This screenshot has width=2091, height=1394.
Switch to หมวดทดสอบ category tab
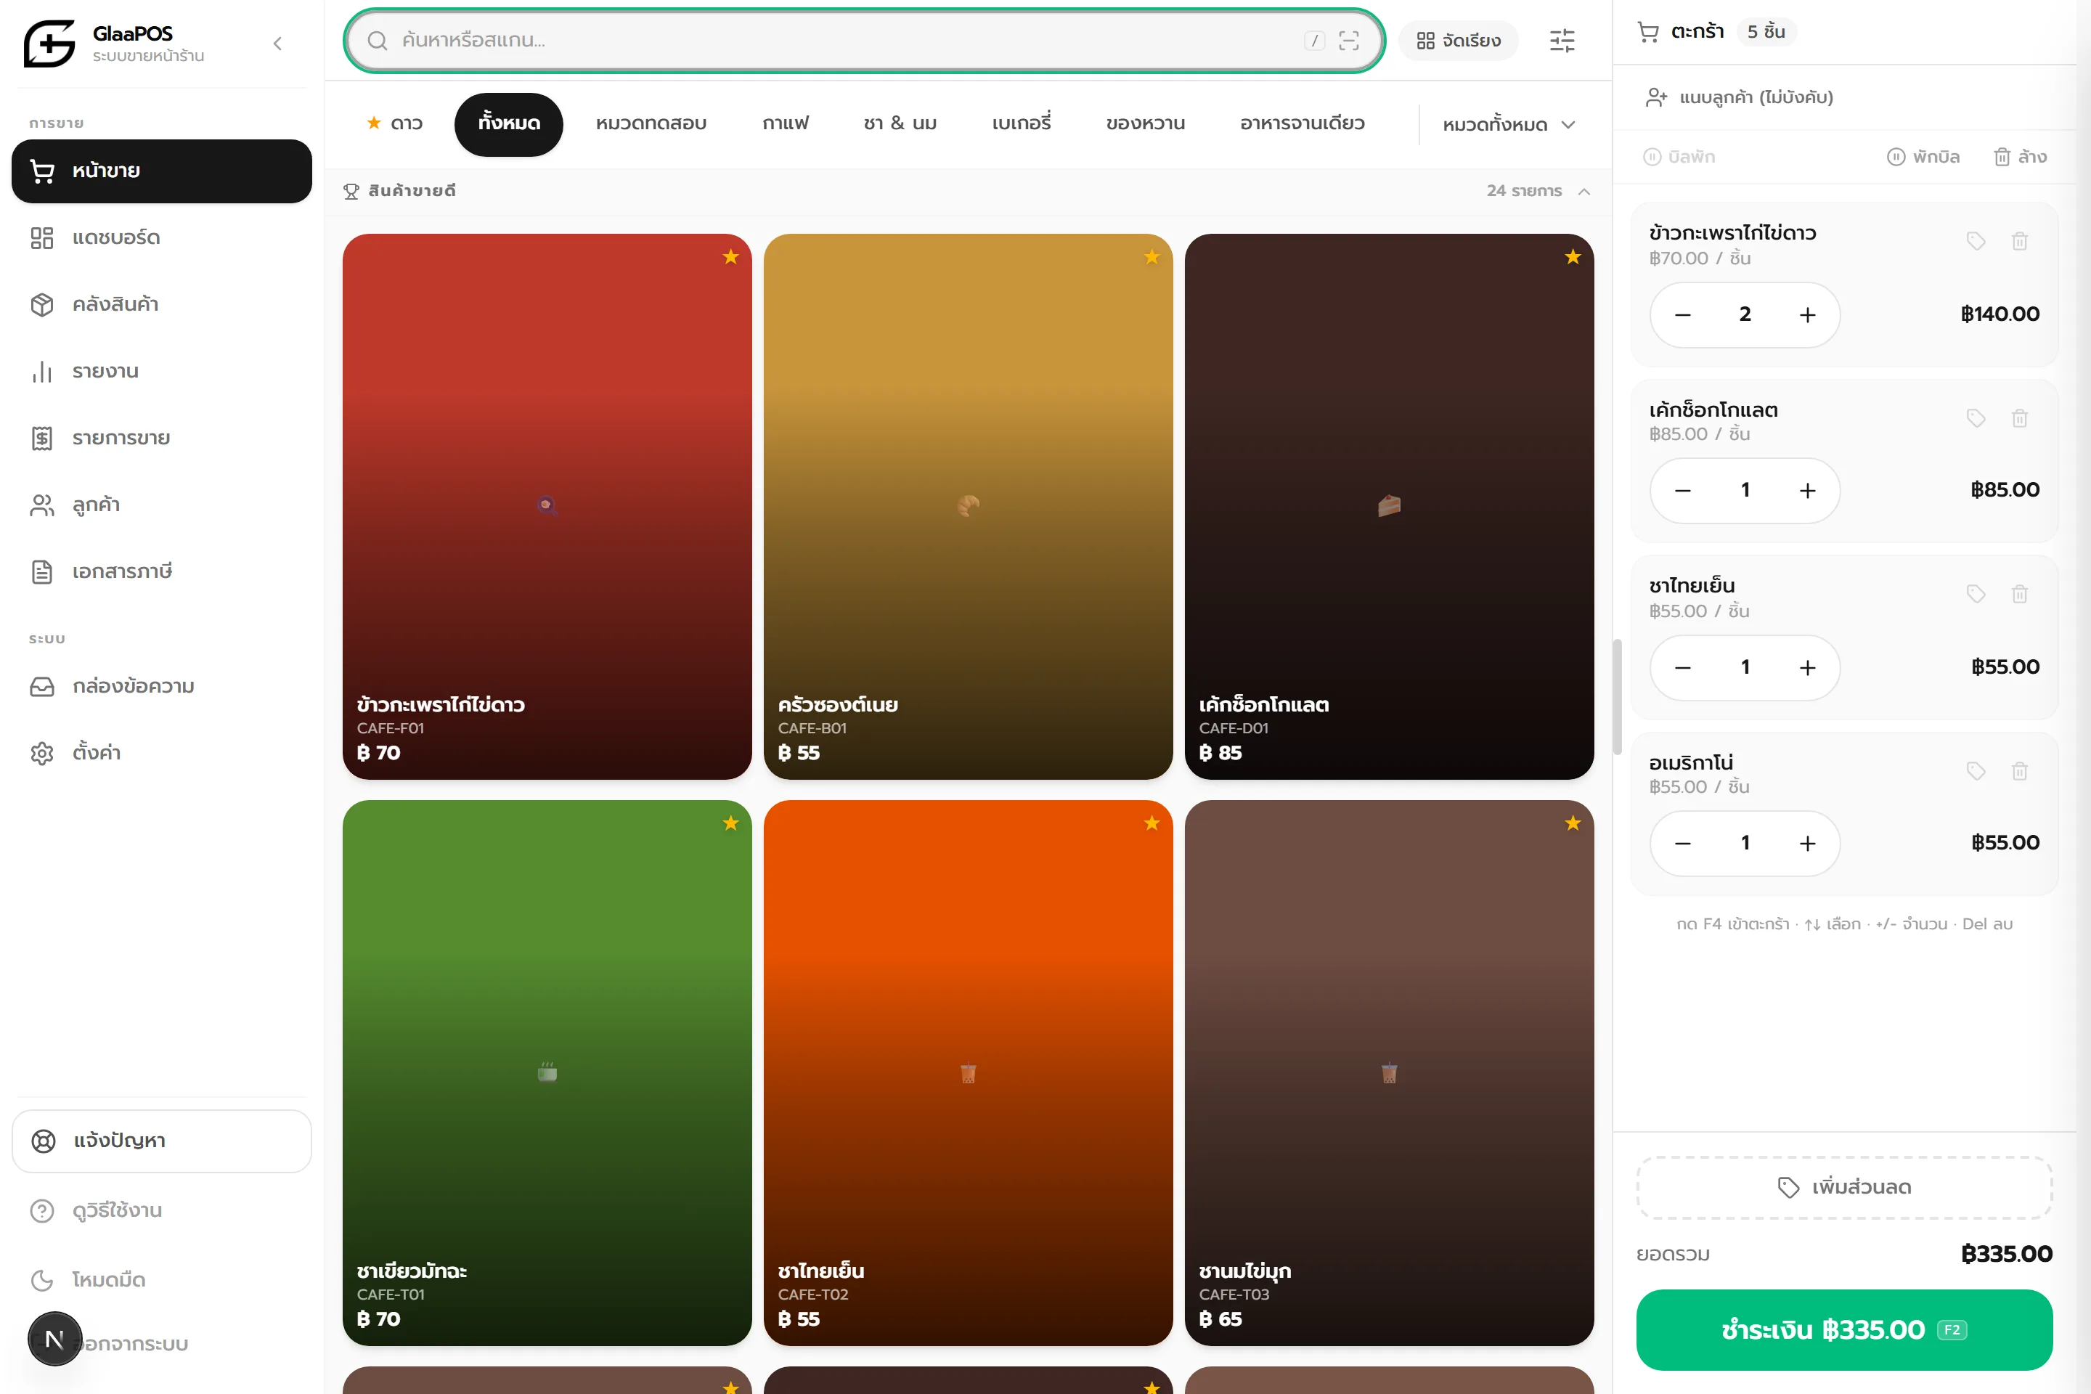651,123
